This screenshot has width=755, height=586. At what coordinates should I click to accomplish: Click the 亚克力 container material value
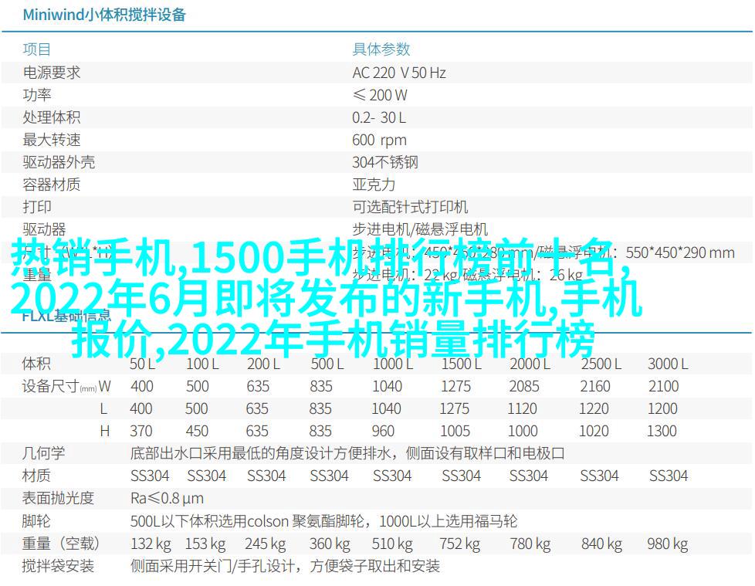pos(374,185)
